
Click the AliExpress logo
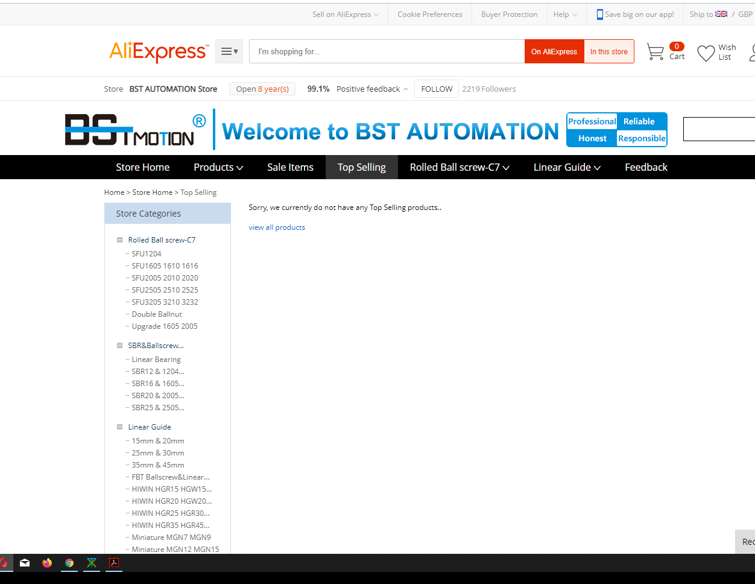[159, 52]
